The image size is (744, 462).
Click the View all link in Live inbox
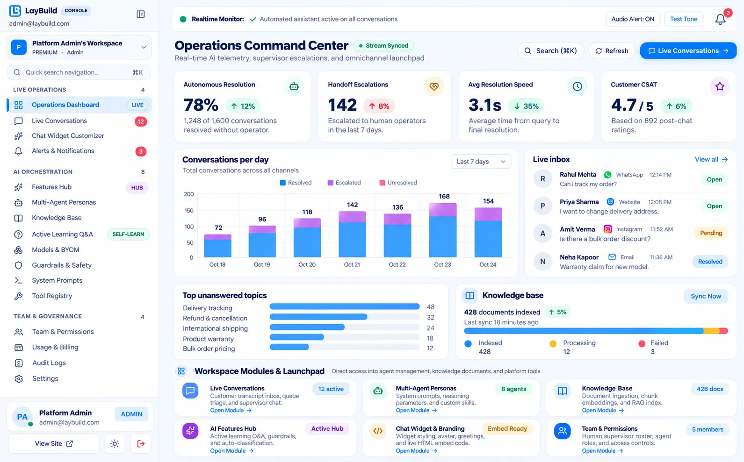coord(711,160)
